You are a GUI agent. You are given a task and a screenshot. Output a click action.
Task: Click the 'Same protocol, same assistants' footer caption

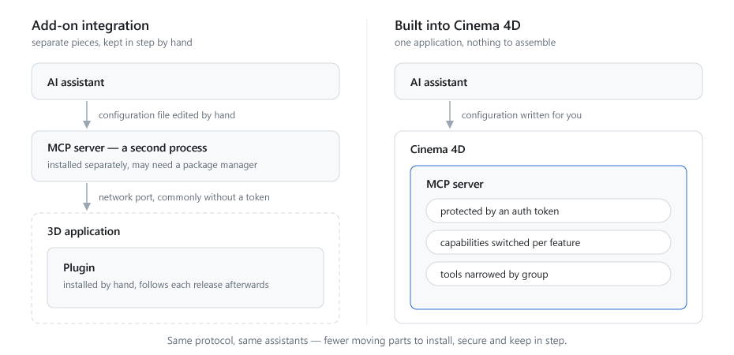[x=367, y=341]
